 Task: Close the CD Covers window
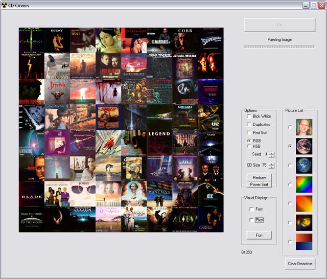321,5
